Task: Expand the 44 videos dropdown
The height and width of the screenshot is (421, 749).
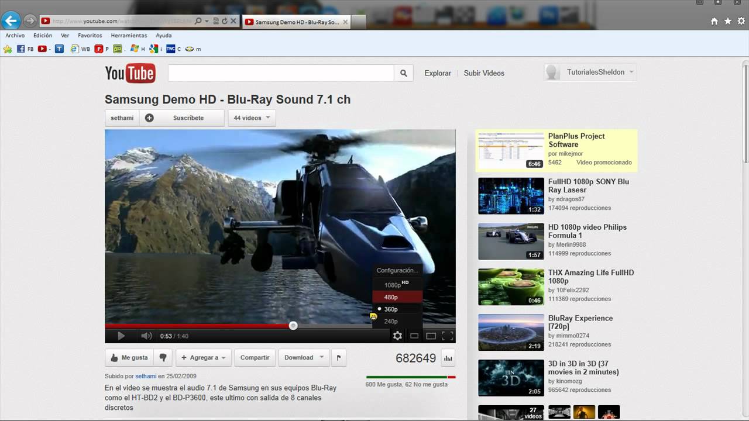Action: pos(252,118)
